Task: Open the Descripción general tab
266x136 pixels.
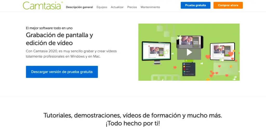Action: tap(79, 7)
